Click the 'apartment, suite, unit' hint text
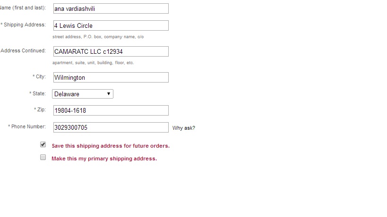The width and height of the screenshot is (387, 217). 93,63
